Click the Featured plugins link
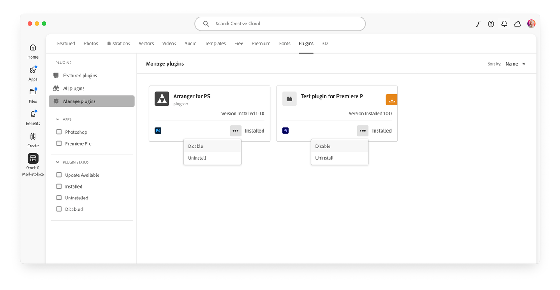The width and height of the screenshot is (560, 290). point(80,76)
